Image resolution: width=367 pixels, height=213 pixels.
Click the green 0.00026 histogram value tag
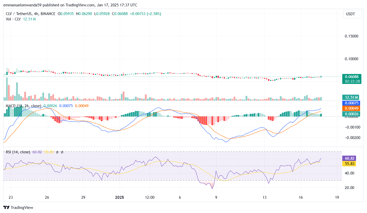pyautogui.click(x=352, y=114)
